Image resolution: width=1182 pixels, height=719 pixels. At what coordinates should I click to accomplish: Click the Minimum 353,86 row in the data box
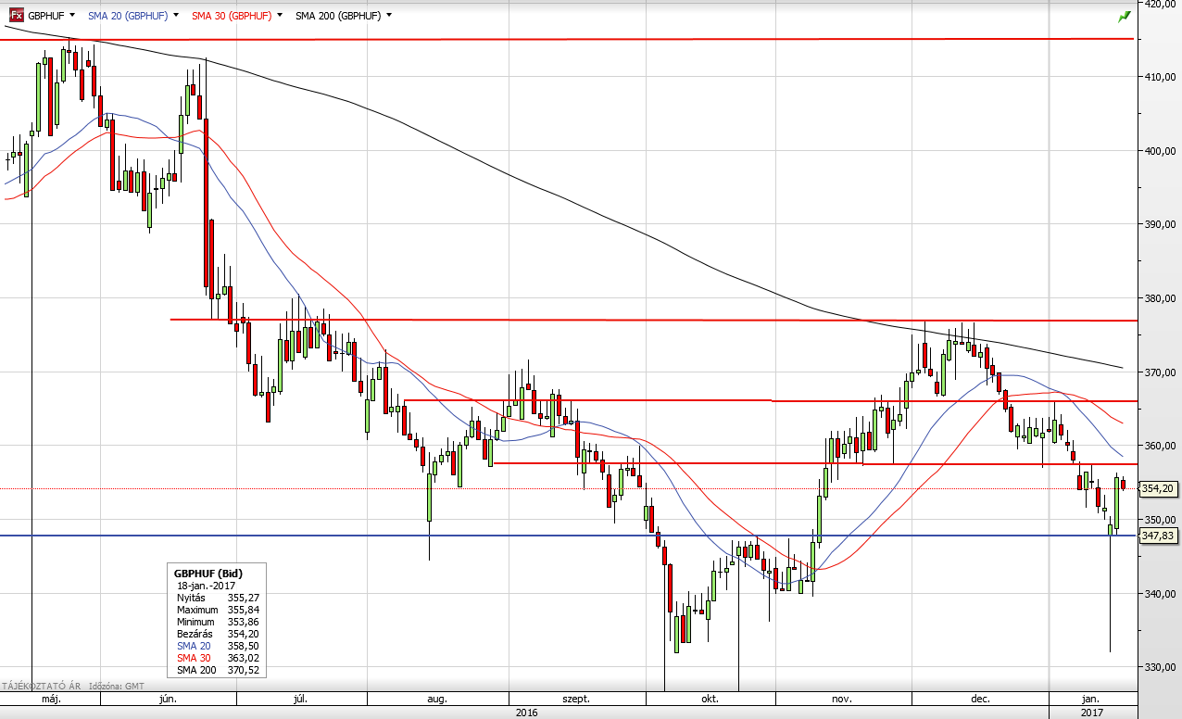pos(217,622)
